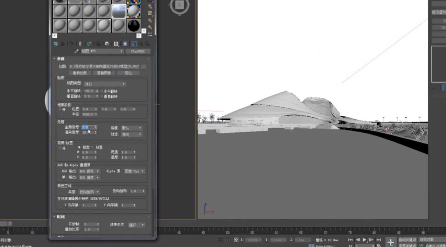Open the RGB 输出 dropdown

click(89, 171)
